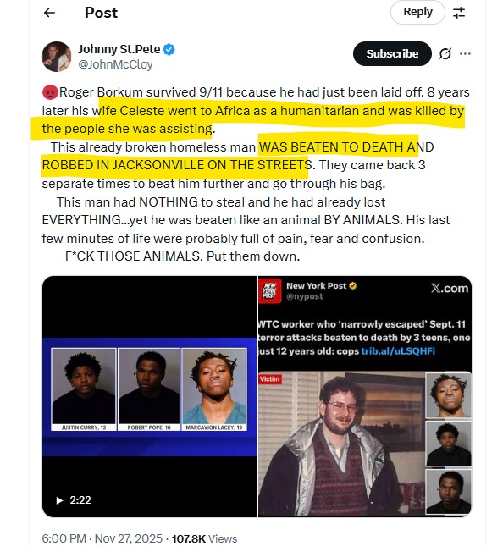Image resolution: width=503 pixels, height=546 pixels.
Task: Click the Reply button
Action: pos(417,12)
